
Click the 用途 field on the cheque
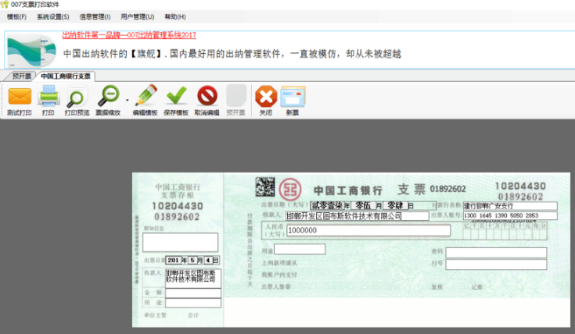[x=300, y=249]
